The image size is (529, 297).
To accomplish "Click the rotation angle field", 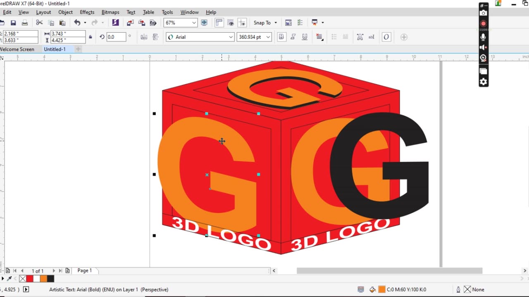I will coord(116,37).
